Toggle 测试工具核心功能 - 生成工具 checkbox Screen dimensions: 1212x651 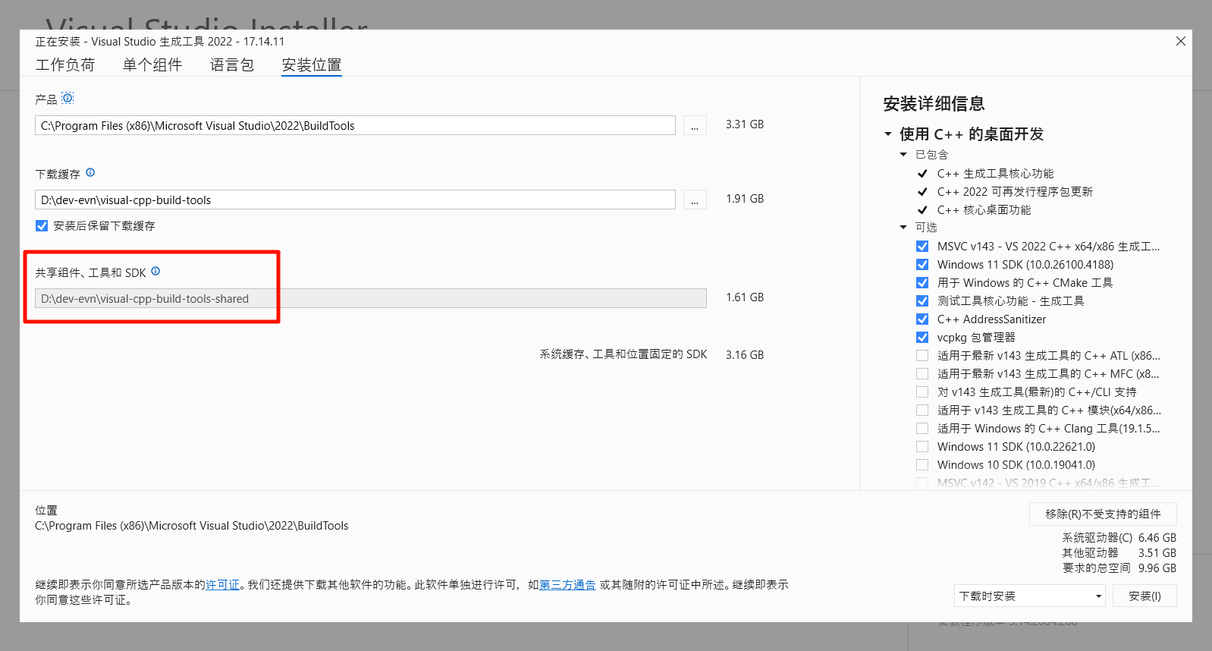[x=922, y=300]
